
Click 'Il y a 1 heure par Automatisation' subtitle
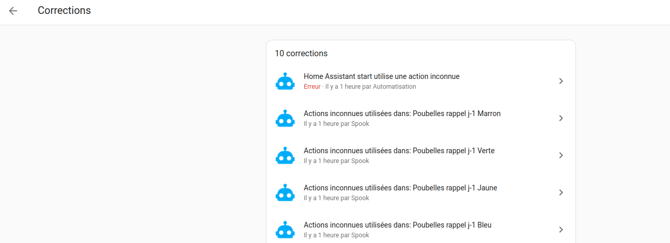click(x=370, y=87)
